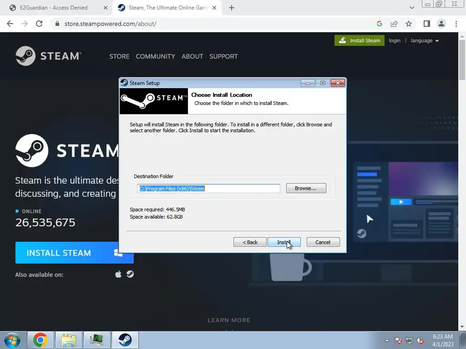Cancel the Steam Setup wizard

[323, 242]
